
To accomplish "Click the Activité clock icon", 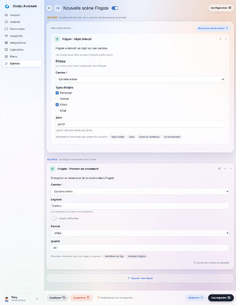I will (6, 22).
